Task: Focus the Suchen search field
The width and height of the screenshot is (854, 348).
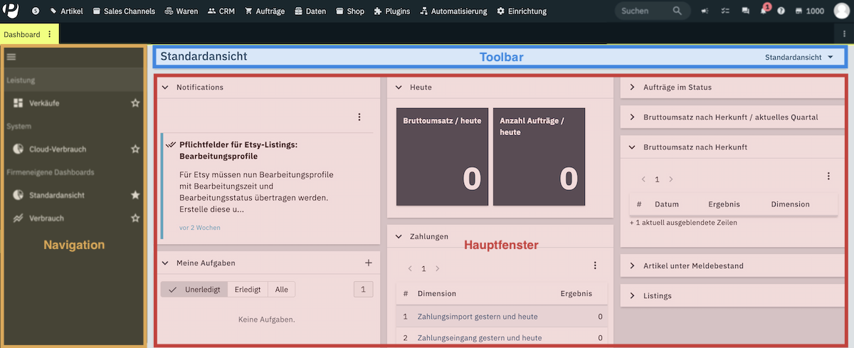Action: (651, 11)
